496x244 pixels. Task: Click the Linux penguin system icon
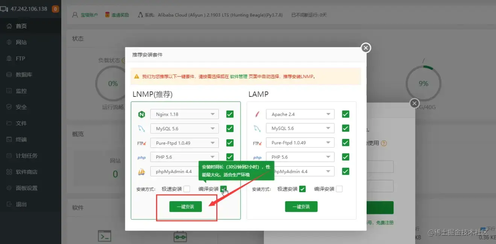(140, 15)
